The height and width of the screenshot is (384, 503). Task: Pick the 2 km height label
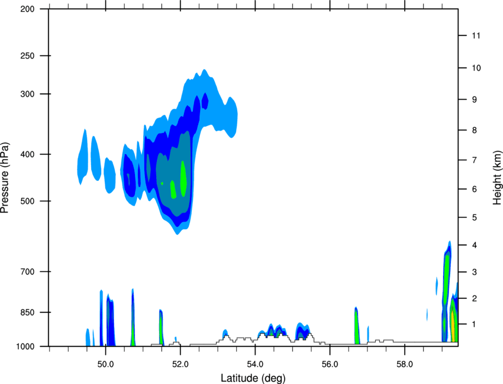(475, 298)
